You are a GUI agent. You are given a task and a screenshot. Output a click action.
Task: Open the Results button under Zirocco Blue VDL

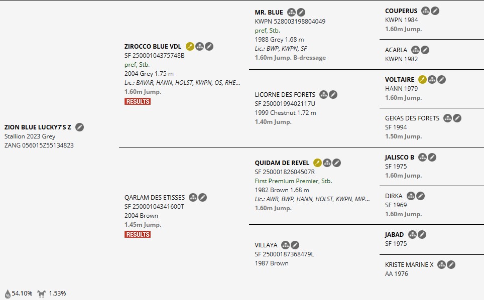click(138, 101)
